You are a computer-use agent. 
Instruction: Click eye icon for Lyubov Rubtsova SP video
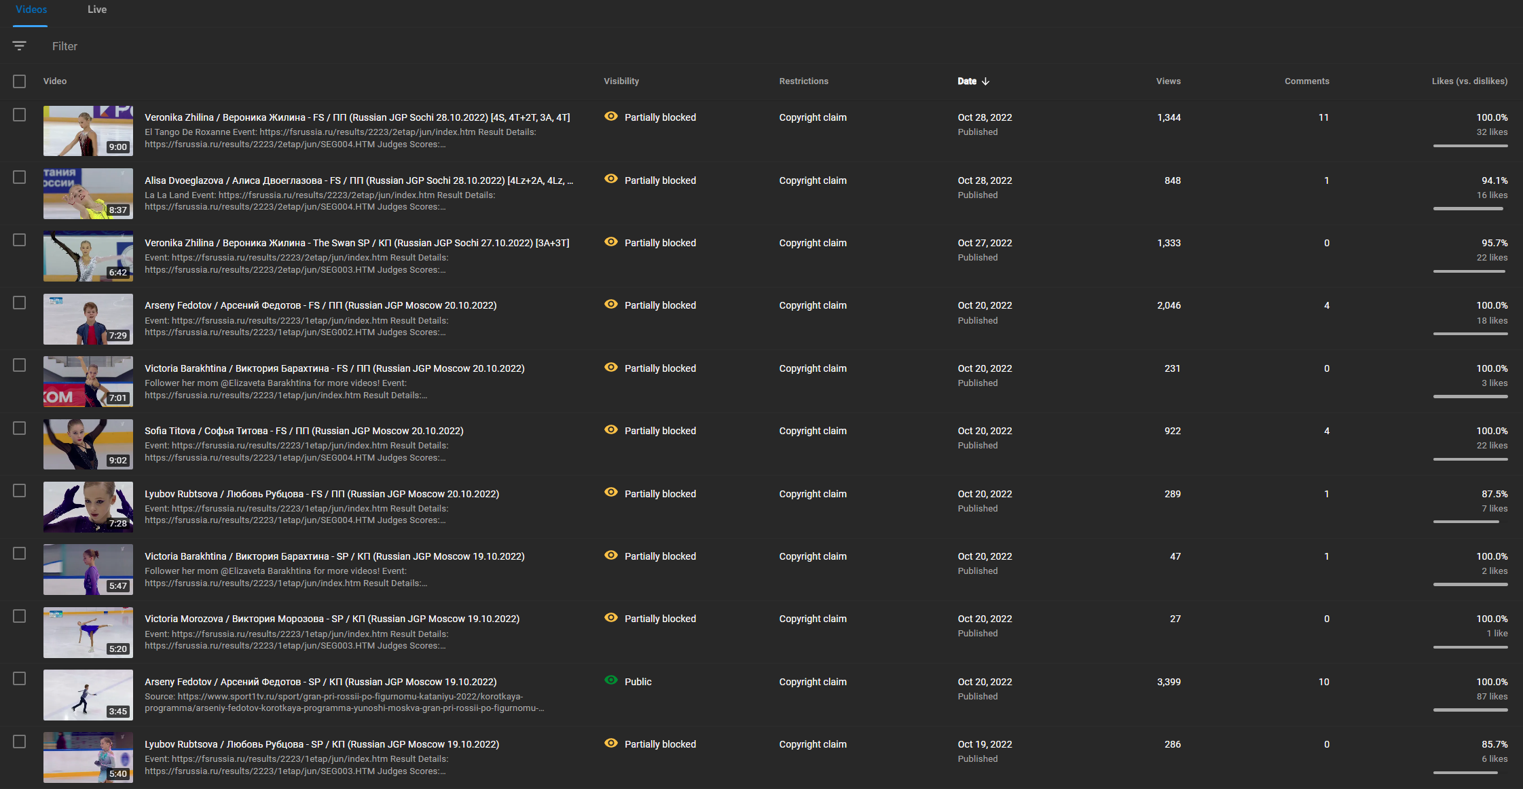[611, 744]
